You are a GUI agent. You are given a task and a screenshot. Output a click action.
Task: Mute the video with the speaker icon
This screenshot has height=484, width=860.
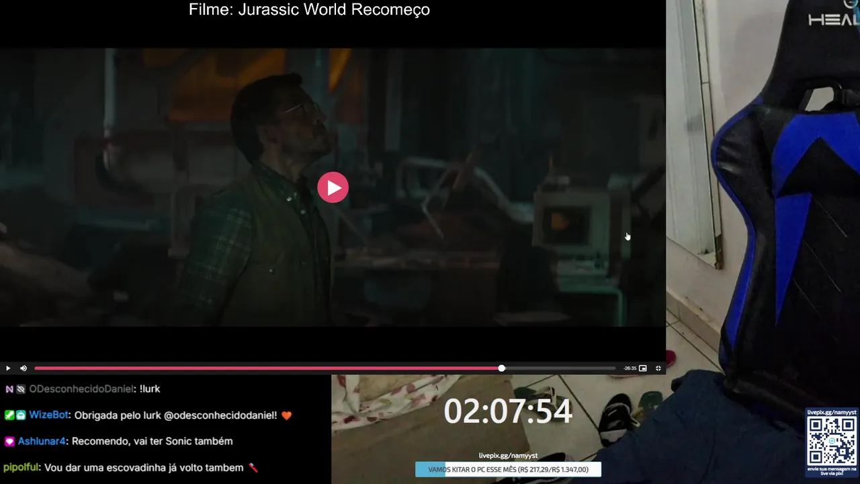click(24, 368)
